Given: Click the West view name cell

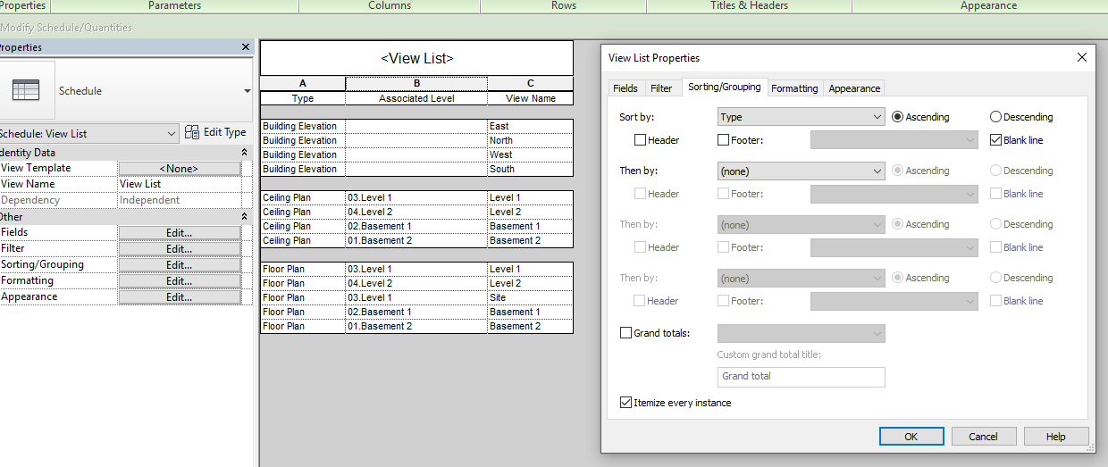Looking at the screenshot, I should 530,154.
